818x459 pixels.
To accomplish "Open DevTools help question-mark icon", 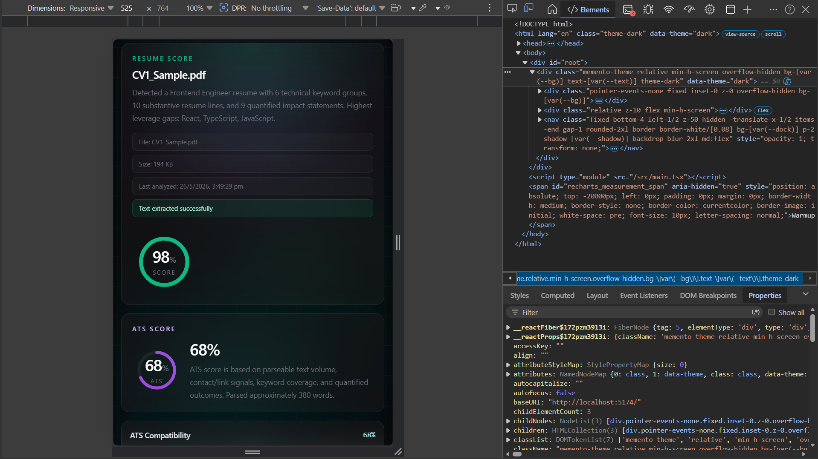I will [x=790, y=9].
